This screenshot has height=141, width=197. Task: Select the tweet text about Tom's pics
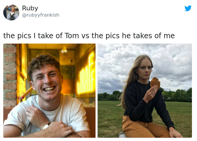(x=89, y=36)
